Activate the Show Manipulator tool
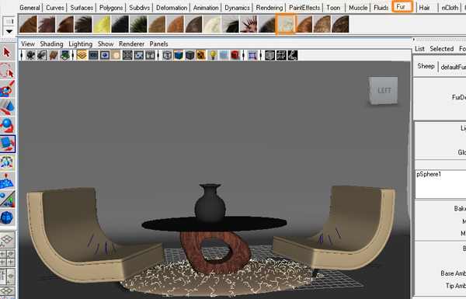This screenshot has height=299, width=466. [x=8, y=199]
